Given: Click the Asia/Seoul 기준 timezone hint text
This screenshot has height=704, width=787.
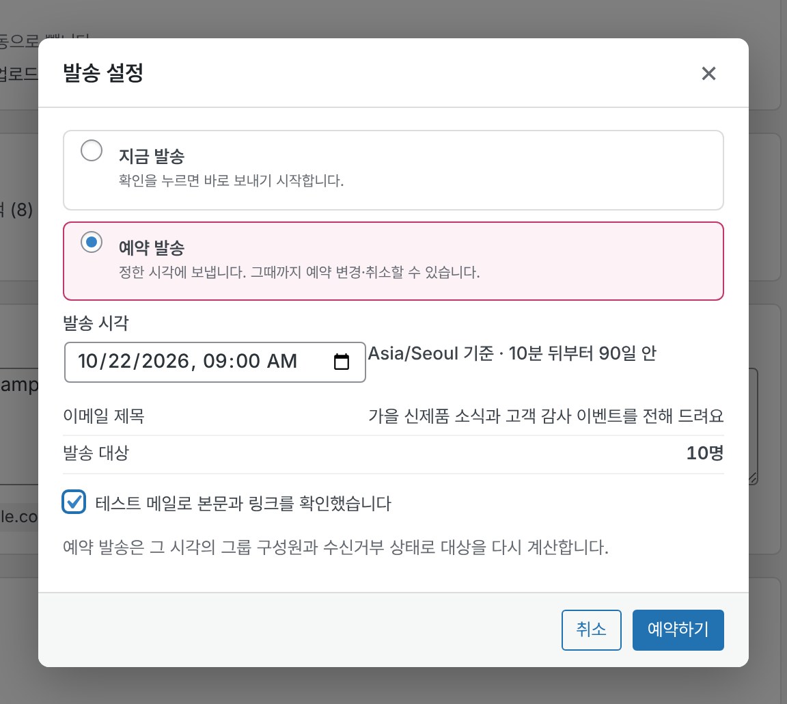Looking at the screenshot, I should coord(512,353).
